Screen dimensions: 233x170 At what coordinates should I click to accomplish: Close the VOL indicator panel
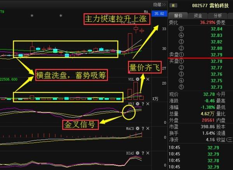pos(148,79)
